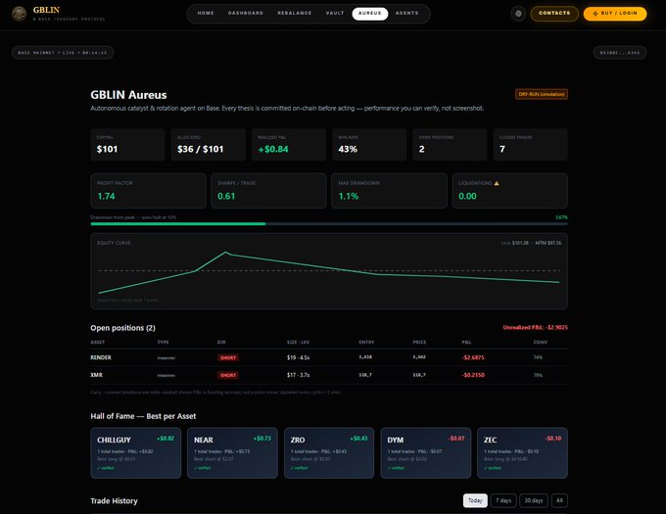Click the +$0.82 value on CHILLGUY card
This screenshot has height=514, width=666.
(166, 439)
